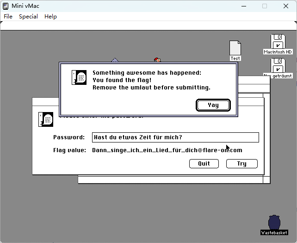Click the Try button
This screenshot has height=243, width=297.
241,164
